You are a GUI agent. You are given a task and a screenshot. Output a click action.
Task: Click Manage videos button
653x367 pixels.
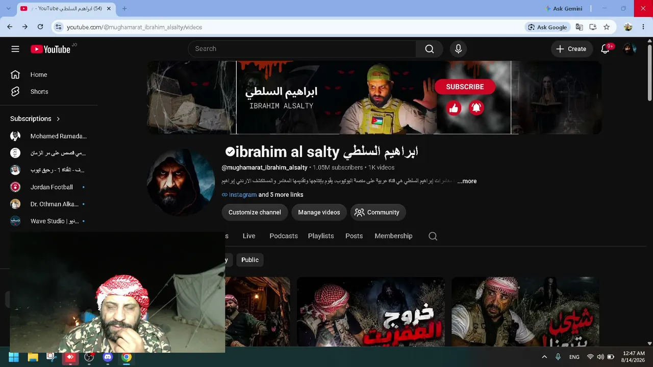point(319,213)
